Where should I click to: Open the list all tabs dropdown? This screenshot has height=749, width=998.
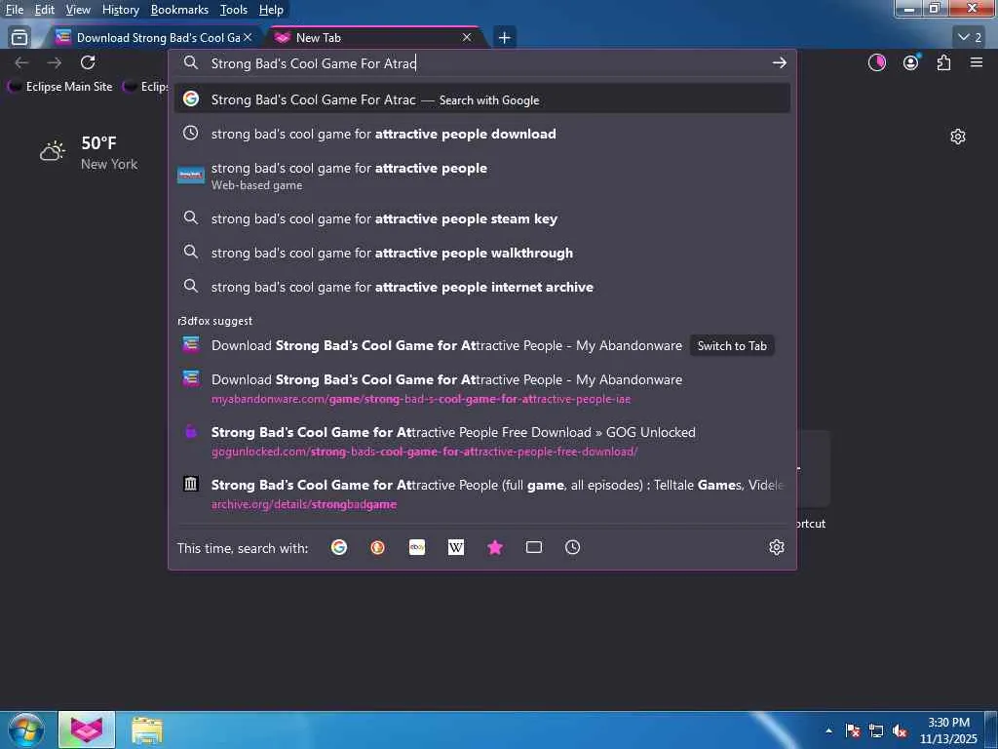coord(970,38)
